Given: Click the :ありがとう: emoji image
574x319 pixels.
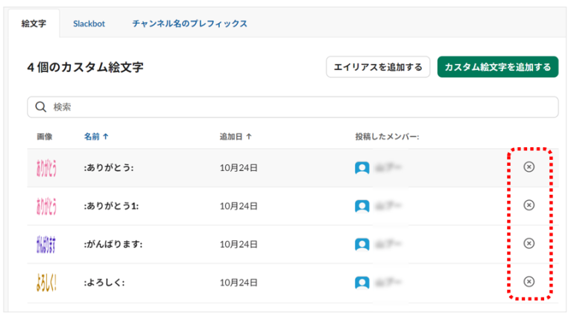Looking at the screenshot, I should [46, 168].
